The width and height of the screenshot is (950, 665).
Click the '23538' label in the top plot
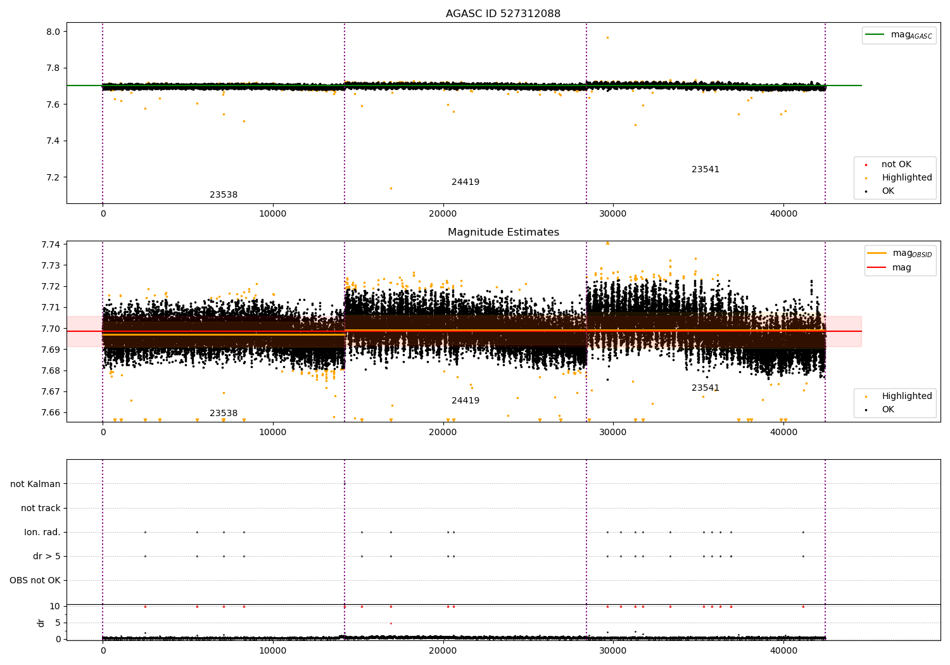[x=224, y=195]
